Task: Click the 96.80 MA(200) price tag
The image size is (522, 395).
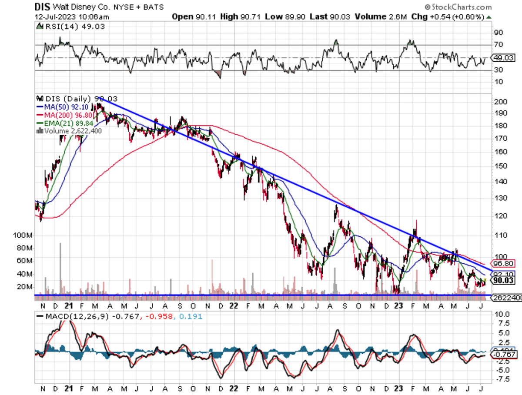Action: 502,263
